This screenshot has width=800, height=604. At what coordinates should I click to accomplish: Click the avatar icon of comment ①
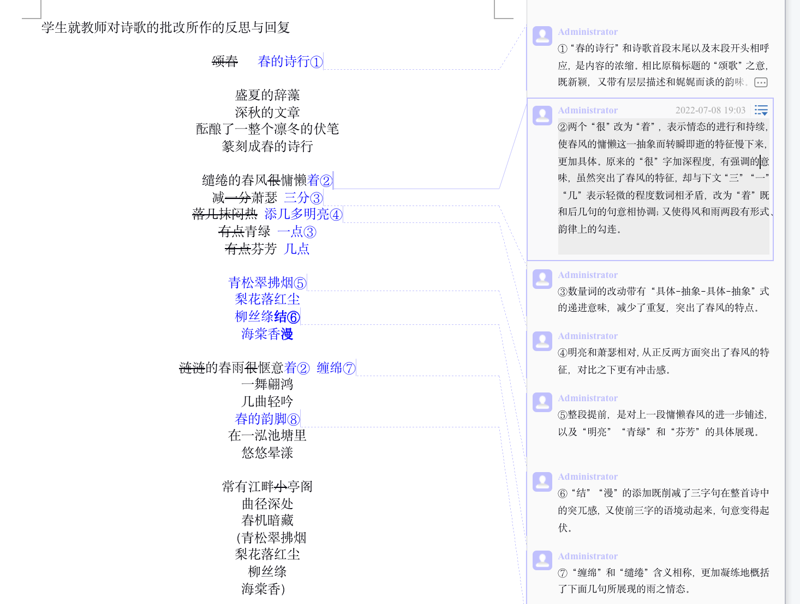point(542,37)
